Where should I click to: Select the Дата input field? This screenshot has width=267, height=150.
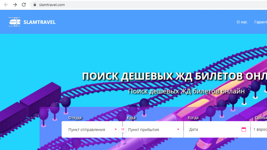click(x=217, y=129)
